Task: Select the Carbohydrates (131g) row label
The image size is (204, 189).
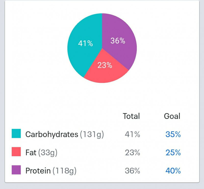Action: coord(65,134)
